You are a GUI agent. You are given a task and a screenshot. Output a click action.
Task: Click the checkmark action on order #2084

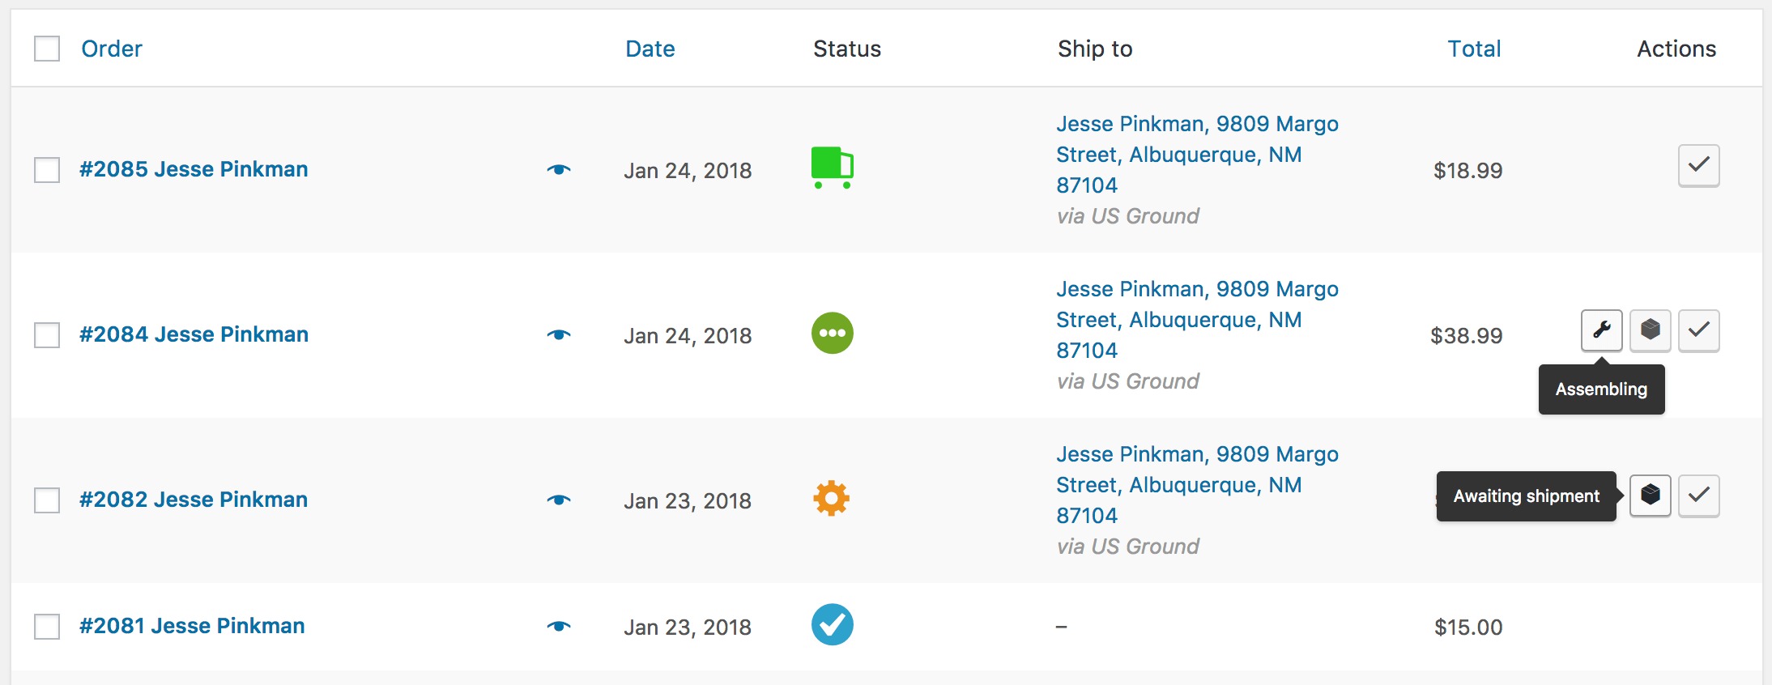click(x=1698, y=331)
